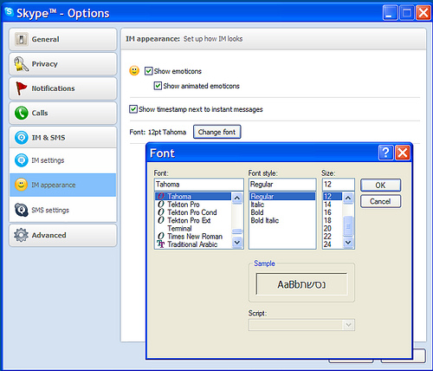Select size 22 in list
Image resolution: width=433 pixels, height=371 pixels.
point(333,237)
